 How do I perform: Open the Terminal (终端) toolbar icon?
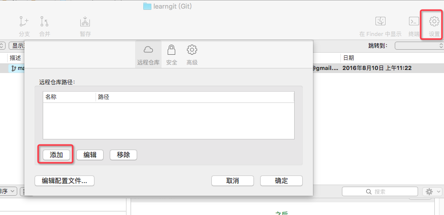pos(414,26)
